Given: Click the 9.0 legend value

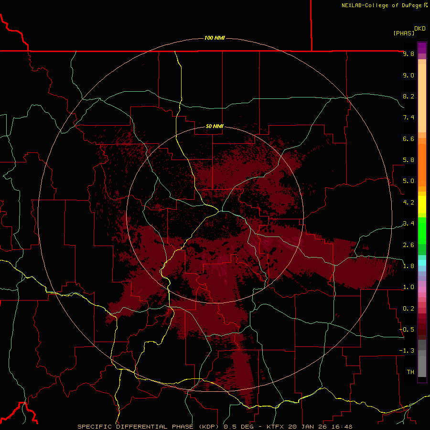Looking at the screenshot, I should pyautogui.click(x=408, y=75).
